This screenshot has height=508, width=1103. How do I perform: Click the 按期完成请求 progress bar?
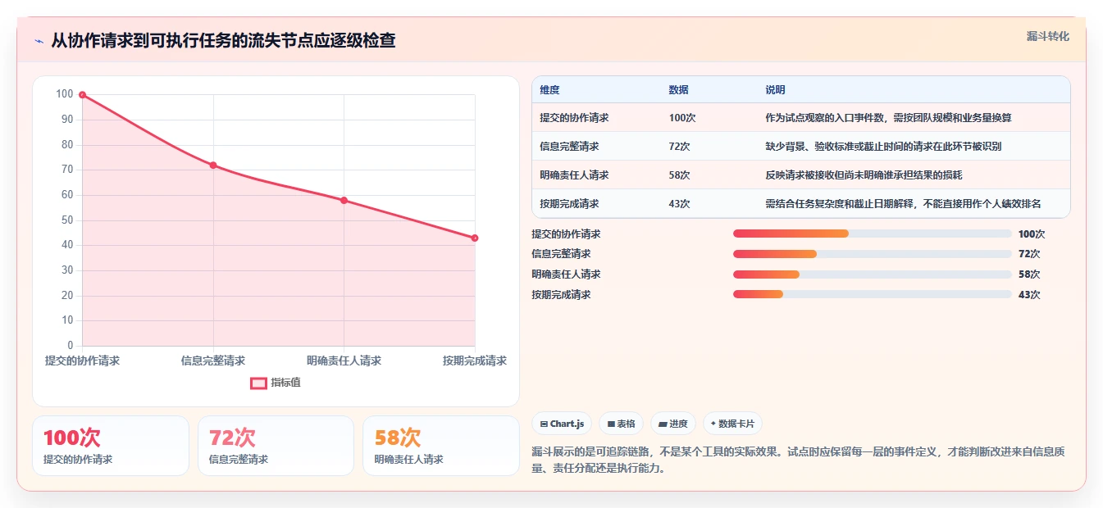pyautogui.click(x=873, y=295)
